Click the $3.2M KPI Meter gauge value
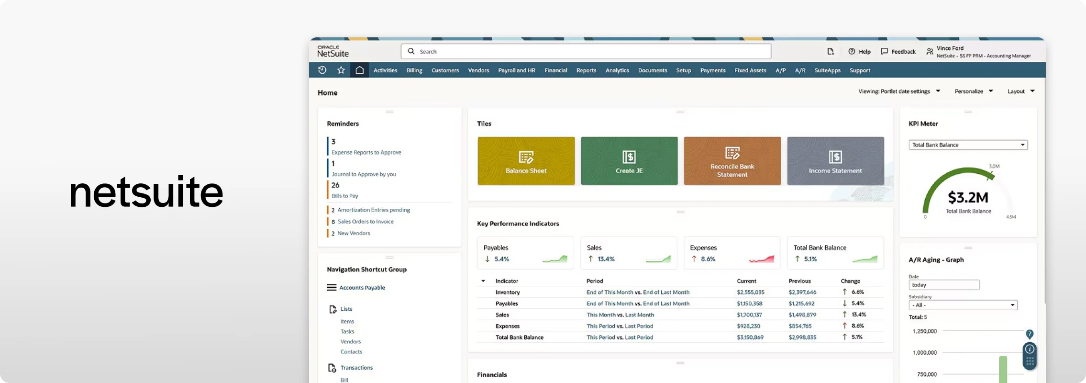 coord(968,197)
